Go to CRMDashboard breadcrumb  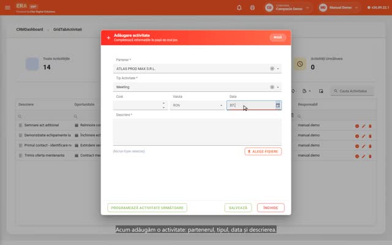point(29,29)
